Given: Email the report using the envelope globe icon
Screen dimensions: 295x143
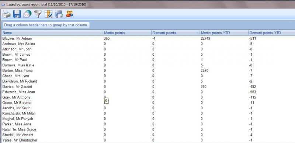Looking at the screenshot, I should pos(27,14).
